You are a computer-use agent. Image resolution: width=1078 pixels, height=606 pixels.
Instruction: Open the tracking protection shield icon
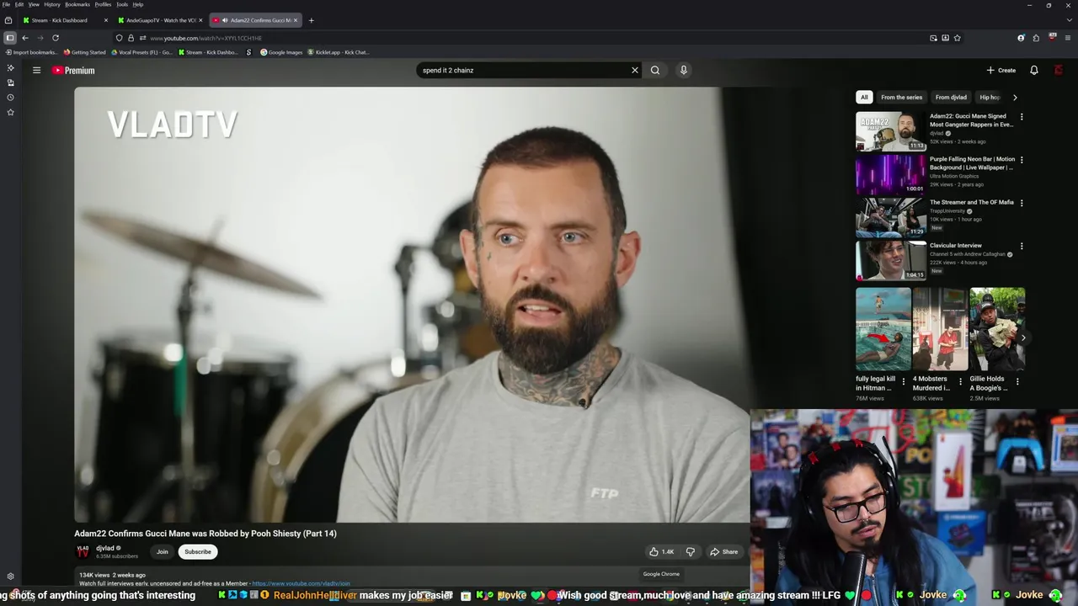[120, 38]
